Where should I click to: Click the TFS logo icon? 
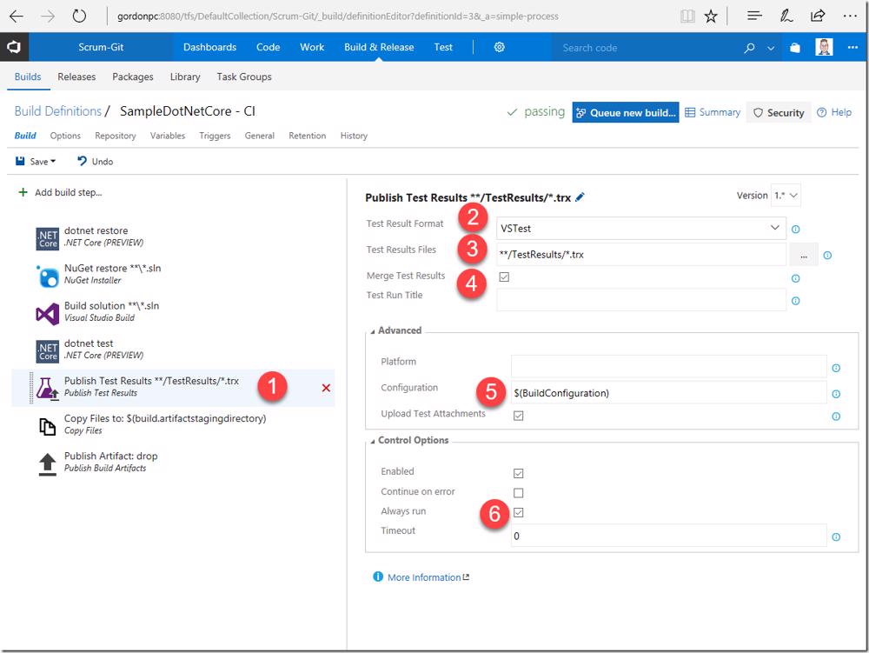click(x=14, y=47)
